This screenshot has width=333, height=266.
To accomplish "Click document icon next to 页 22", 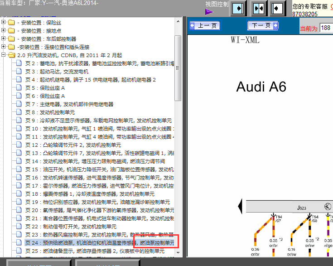I will 19,226.
